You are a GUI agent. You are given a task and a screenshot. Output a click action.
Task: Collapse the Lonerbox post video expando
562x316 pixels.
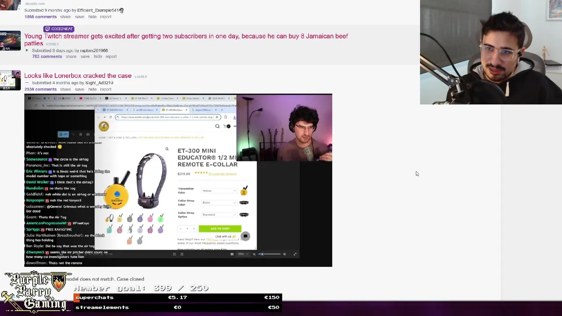[x=27, y=83]
